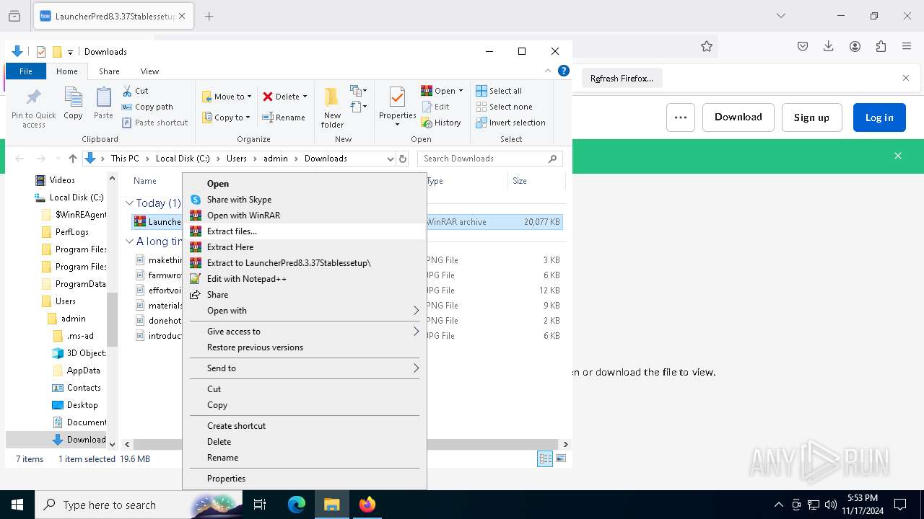Image resolution: width=924 pixels, height=519 pixels.
Task: Click Paste shortcut in ribbon
Action: point(155,123)
